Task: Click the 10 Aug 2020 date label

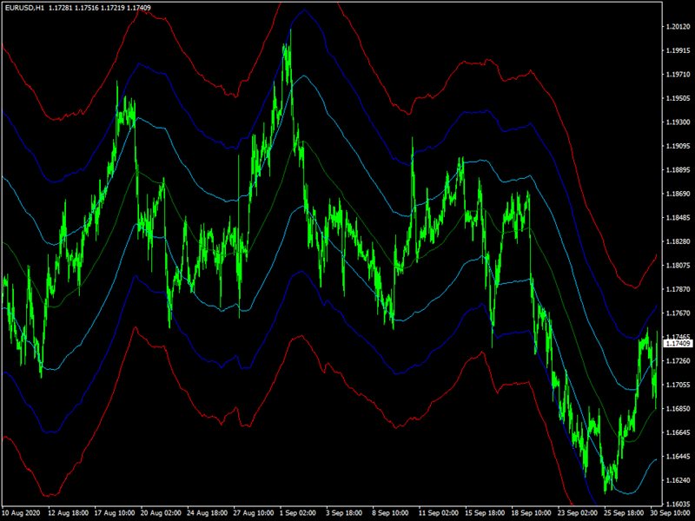Action: tap(21, 513)
